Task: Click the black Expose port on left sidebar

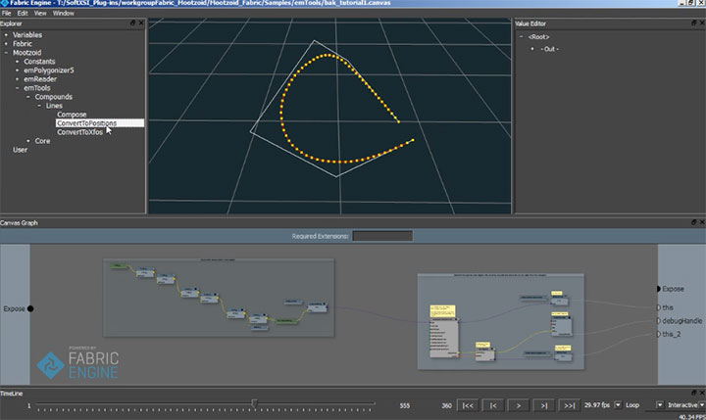Action: click(x=30, y=308)
